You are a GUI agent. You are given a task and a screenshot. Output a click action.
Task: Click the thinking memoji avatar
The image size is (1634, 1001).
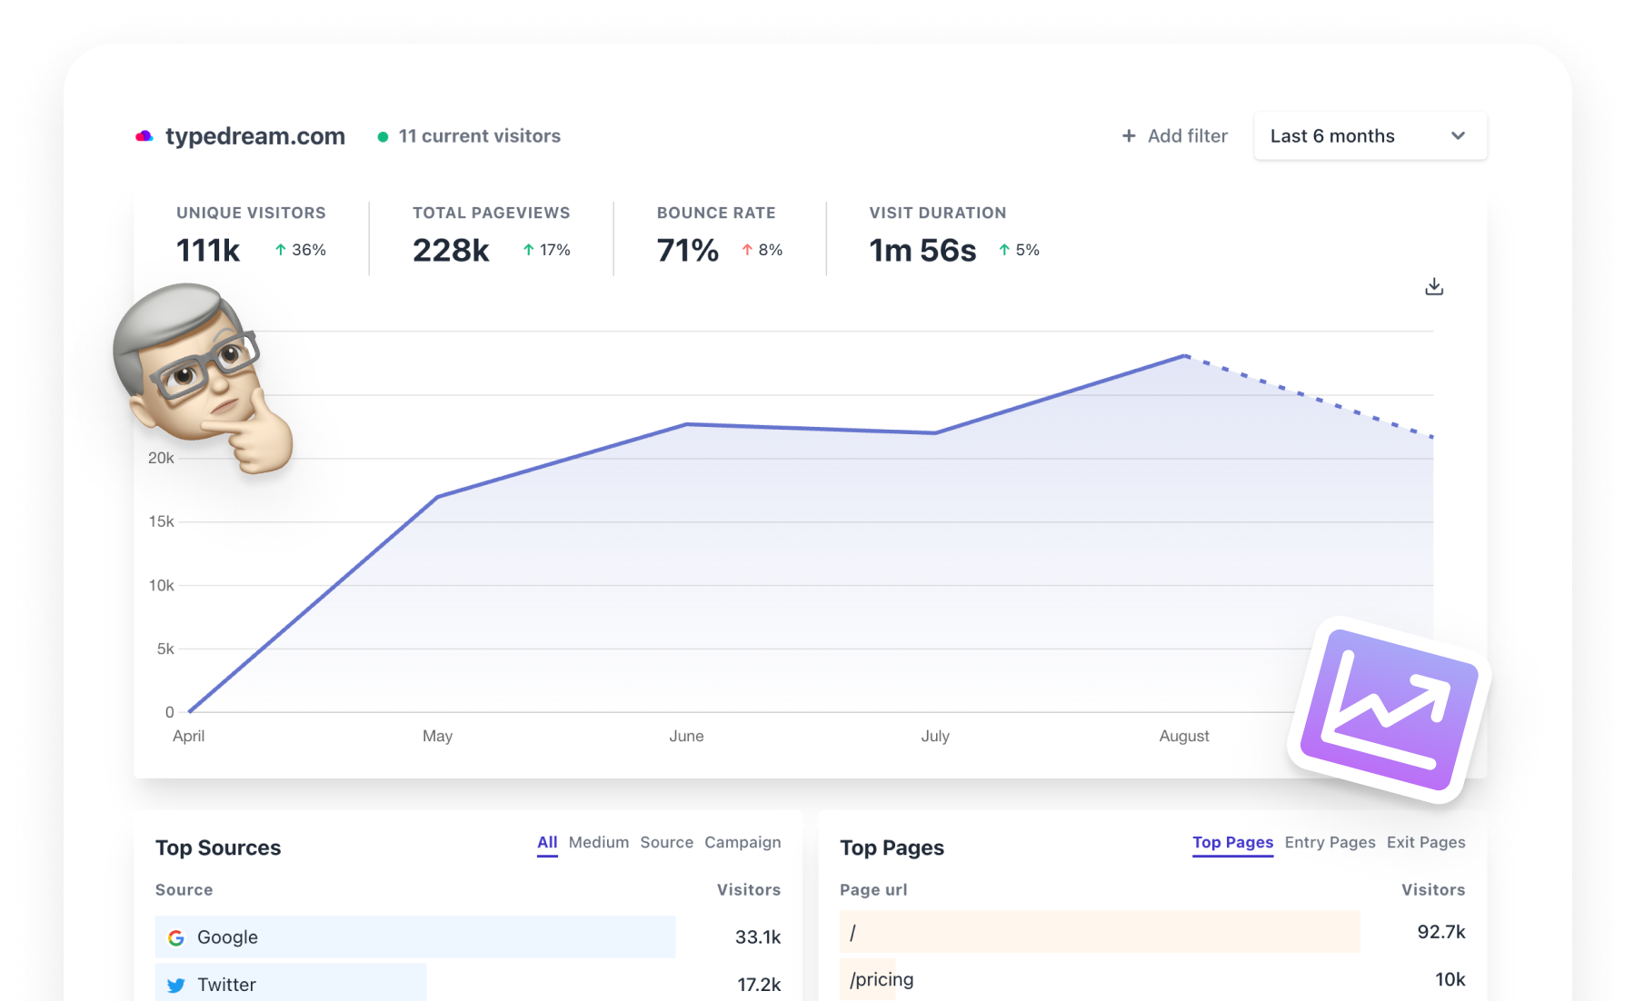(x=201, y=377)
